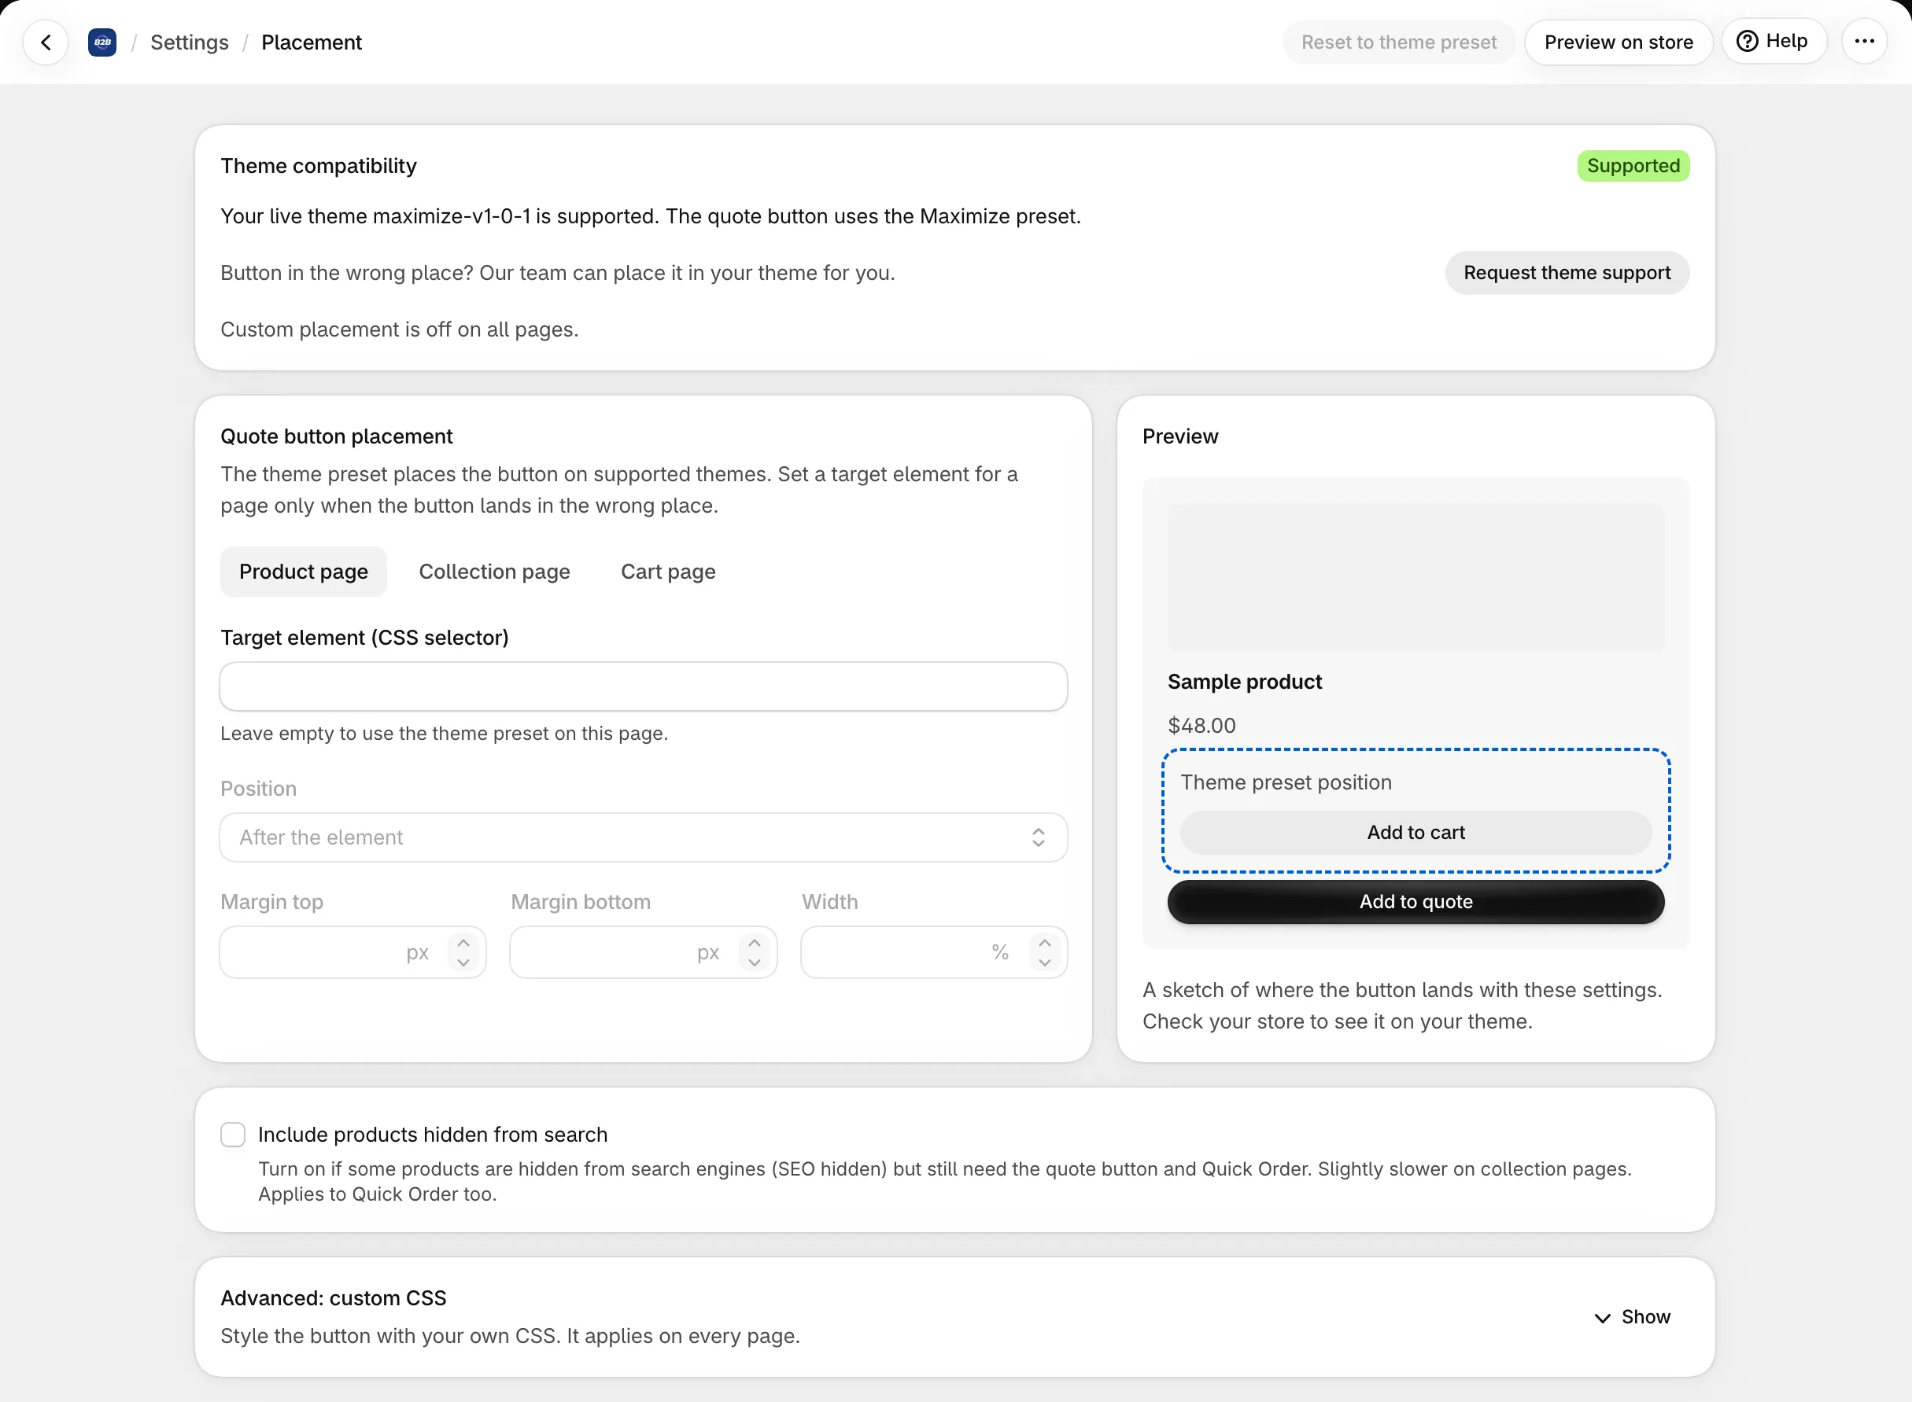Enable Include products hidden from search
This screenshot has height=1402, width=1912.
[233, 1135]
